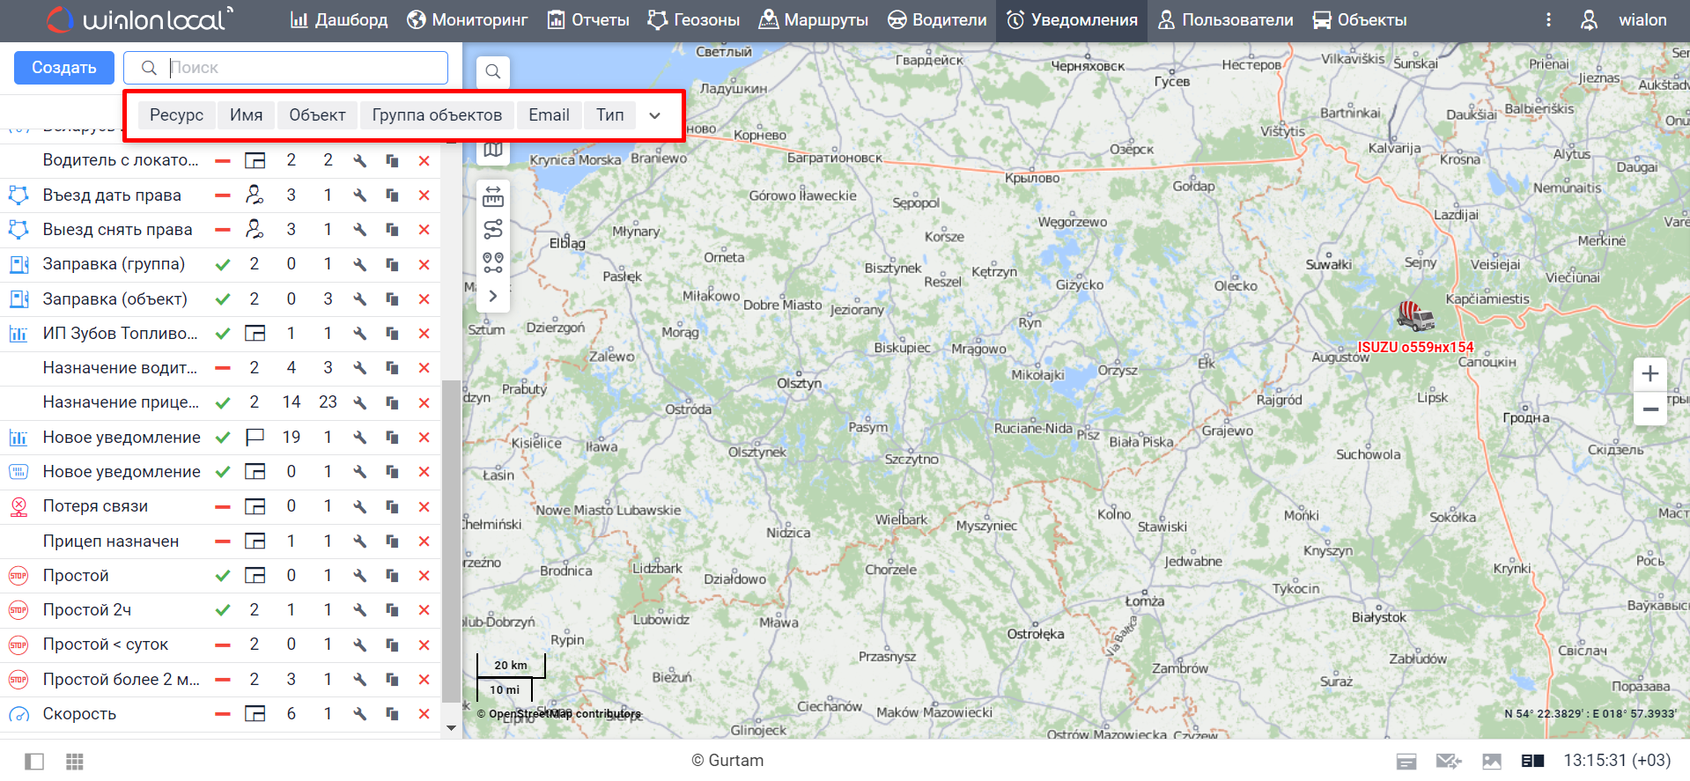
Task: Select the Группа объектов search filter
Action: tap(437, 115)
